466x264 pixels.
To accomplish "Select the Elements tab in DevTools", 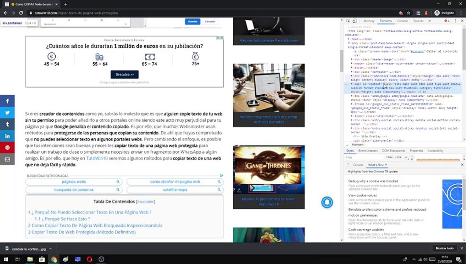I will [386, 21].
